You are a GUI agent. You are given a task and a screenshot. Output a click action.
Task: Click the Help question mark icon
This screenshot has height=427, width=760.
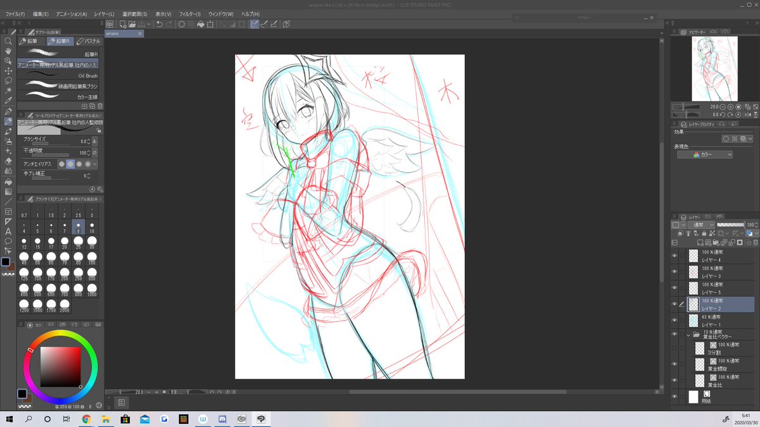[x=286, y=24]
